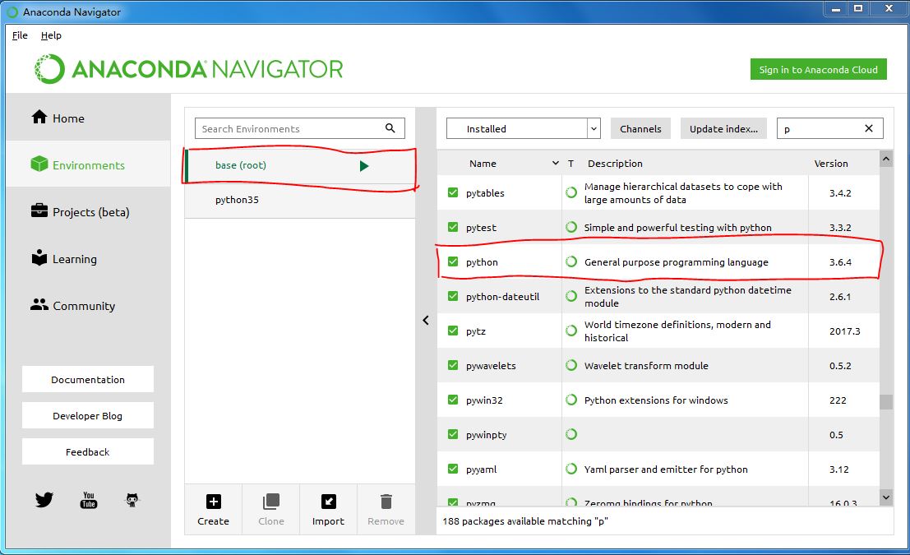Click the green play arrow on base (root)
Screen dimensions: 910x555
click(x=364, y=166)
